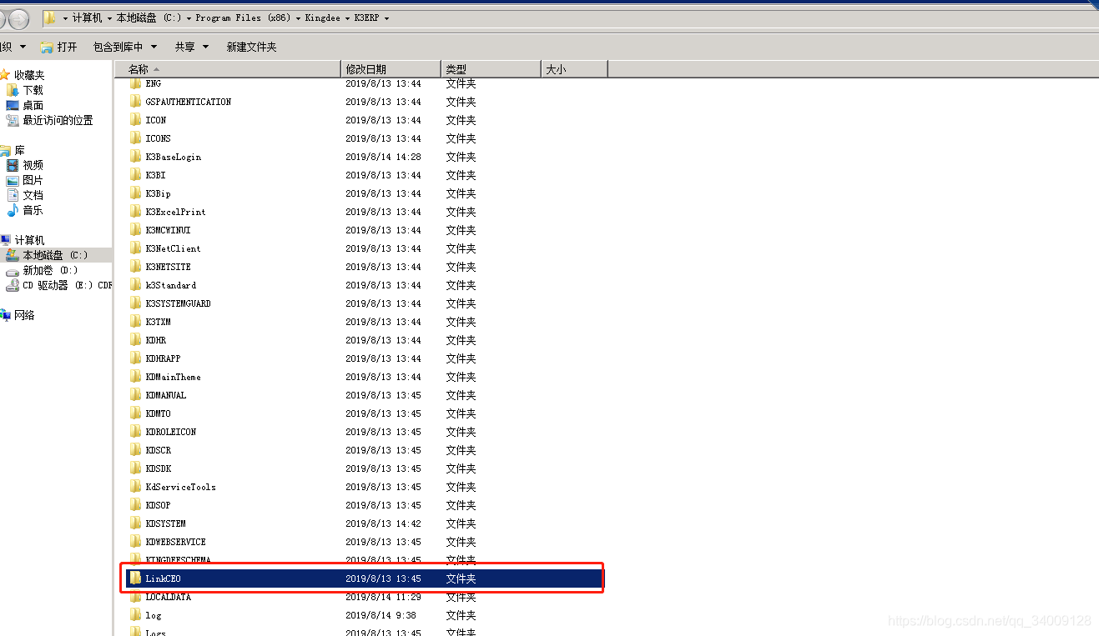Select the LOCALDATA folder row

click(363, 597)
